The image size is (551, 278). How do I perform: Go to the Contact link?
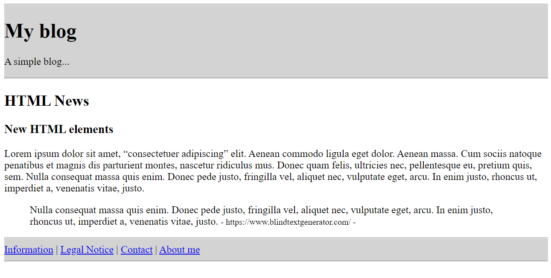click(137, 250)
